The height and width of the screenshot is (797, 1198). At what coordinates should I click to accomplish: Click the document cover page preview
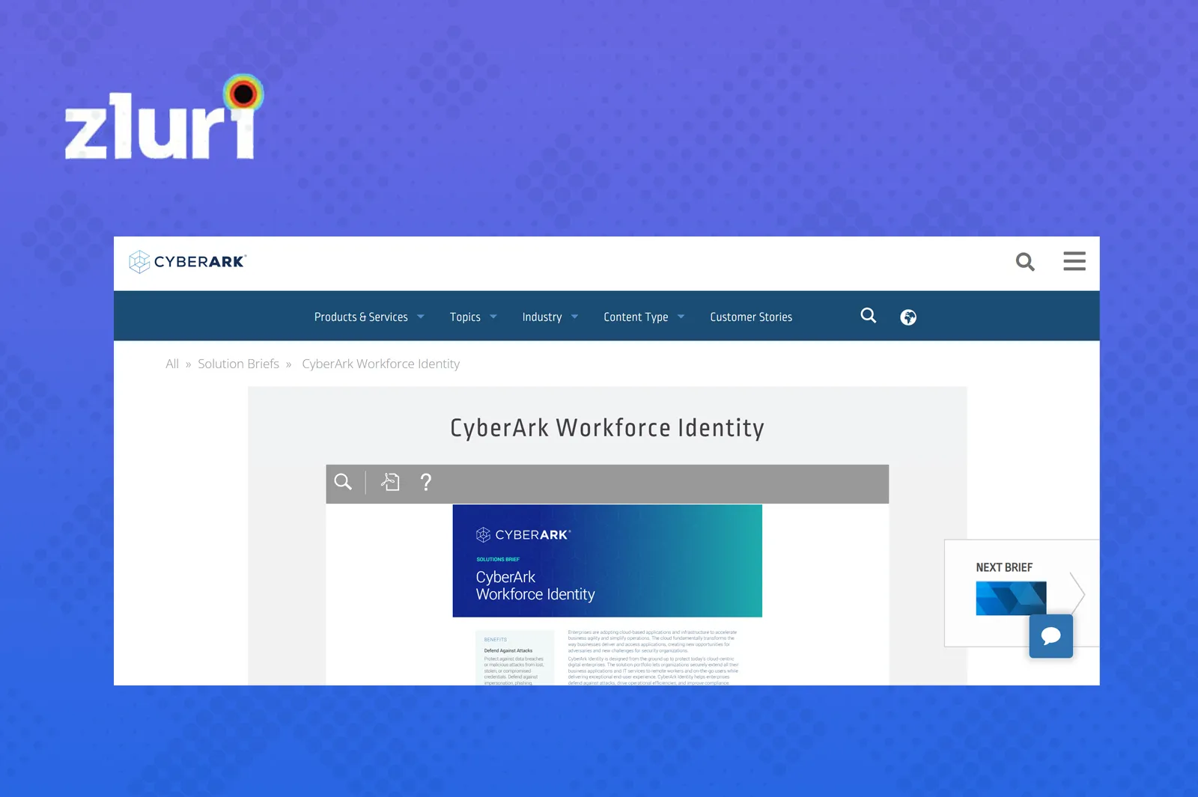(x=607, y=561)
